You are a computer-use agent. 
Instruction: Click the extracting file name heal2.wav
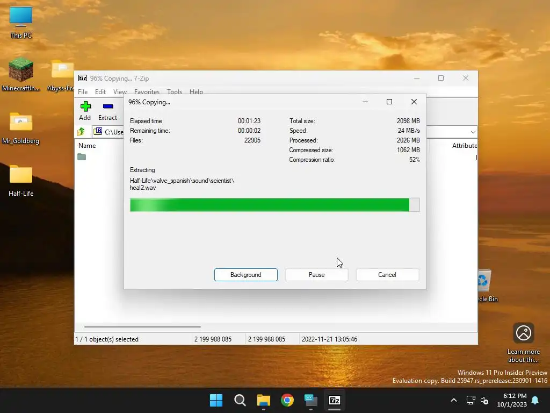[x=143, y=188]
